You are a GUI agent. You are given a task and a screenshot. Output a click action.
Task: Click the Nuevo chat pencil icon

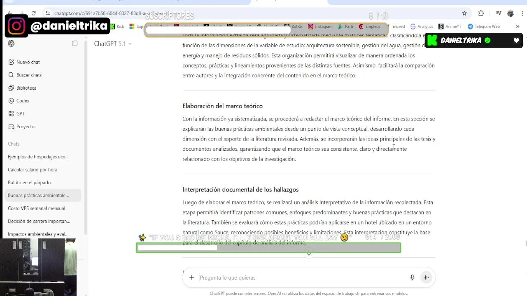point(11,62)
